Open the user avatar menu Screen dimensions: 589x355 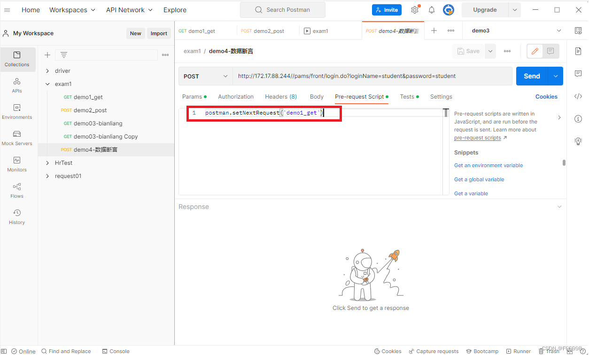coord(449,10)
